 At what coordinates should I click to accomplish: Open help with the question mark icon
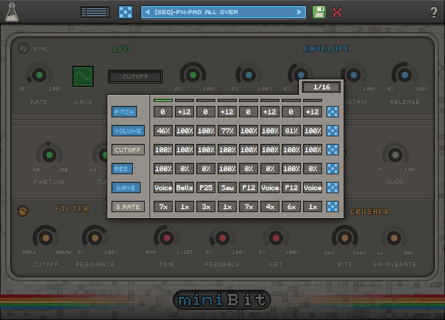pos(434,12)
